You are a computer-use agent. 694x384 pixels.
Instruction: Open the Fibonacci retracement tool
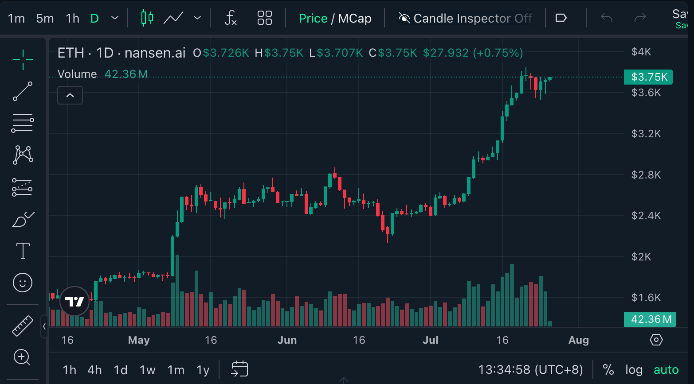(23, 124)
